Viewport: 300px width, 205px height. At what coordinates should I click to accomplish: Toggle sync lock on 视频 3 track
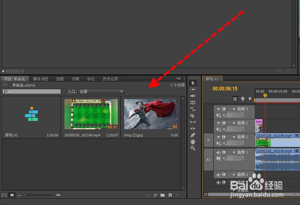tap(224, 109)
